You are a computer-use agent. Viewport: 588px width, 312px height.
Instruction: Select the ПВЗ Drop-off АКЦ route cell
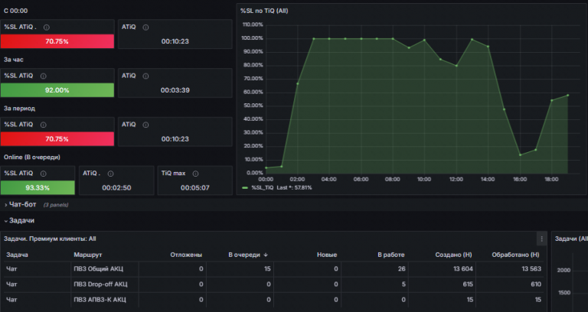[x=106, y=284]
